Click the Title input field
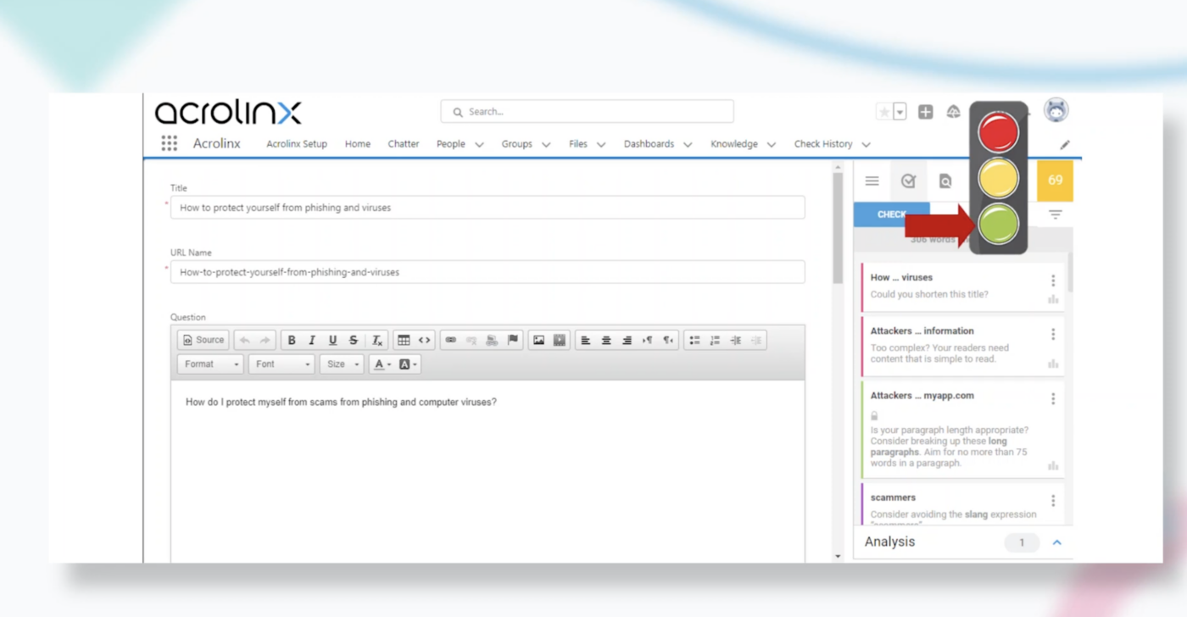Screen dimensions: 1187x617 (488, 208)
